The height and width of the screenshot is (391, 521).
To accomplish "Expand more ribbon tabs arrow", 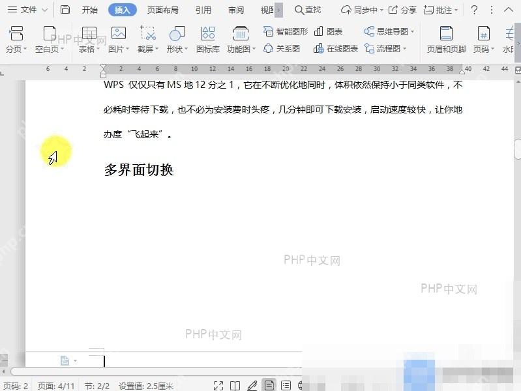I will click(279, 10).
